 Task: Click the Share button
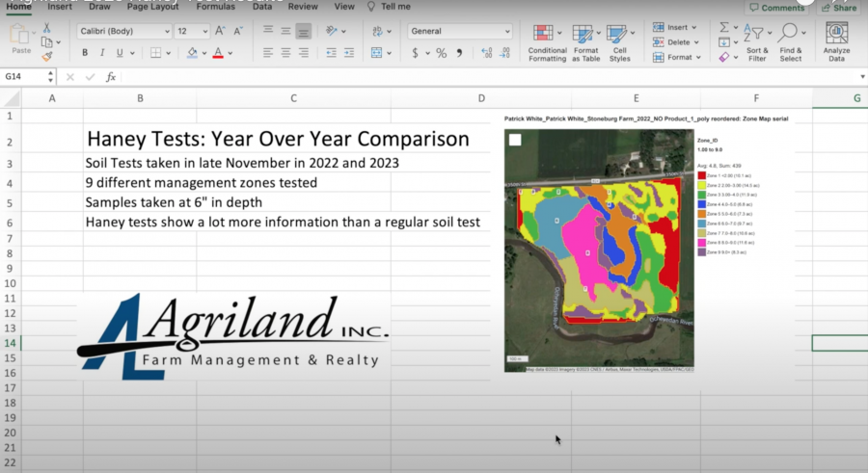pyautogui.click(x=839, y=8)
